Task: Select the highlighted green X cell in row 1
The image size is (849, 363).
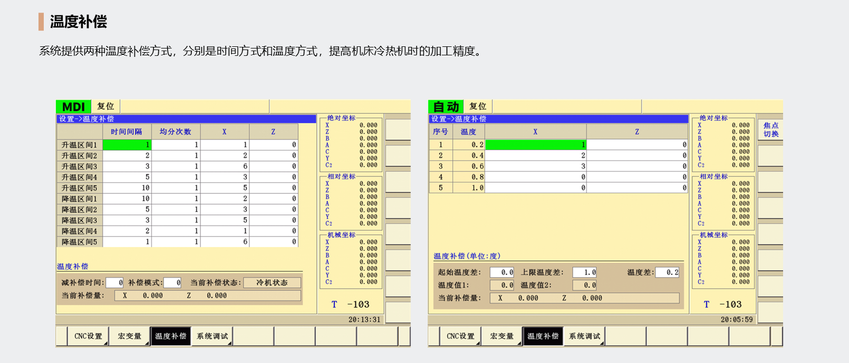Action: pos(535,145)
